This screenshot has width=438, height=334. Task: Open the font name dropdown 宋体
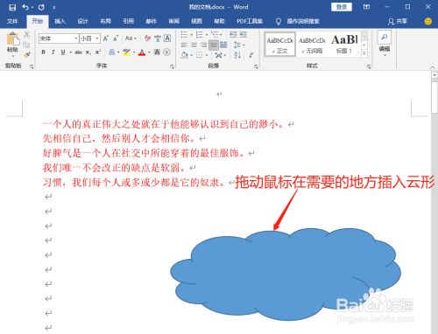point(76,38)
